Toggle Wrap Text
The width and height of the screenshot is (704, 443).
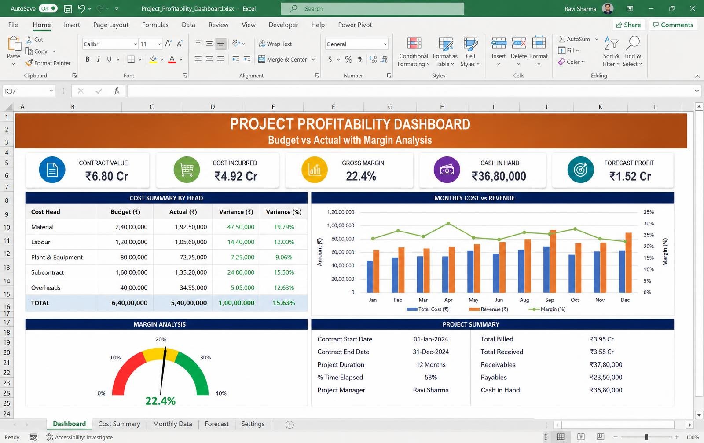tap(275, 44)
